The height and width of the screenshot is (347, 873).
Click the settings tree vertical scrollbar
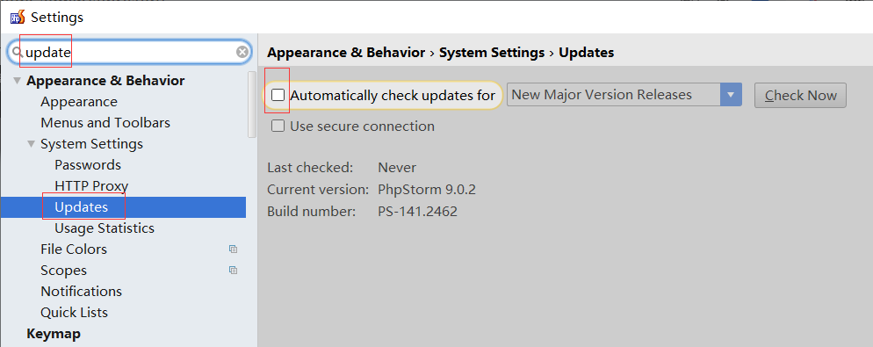[252, 105]
